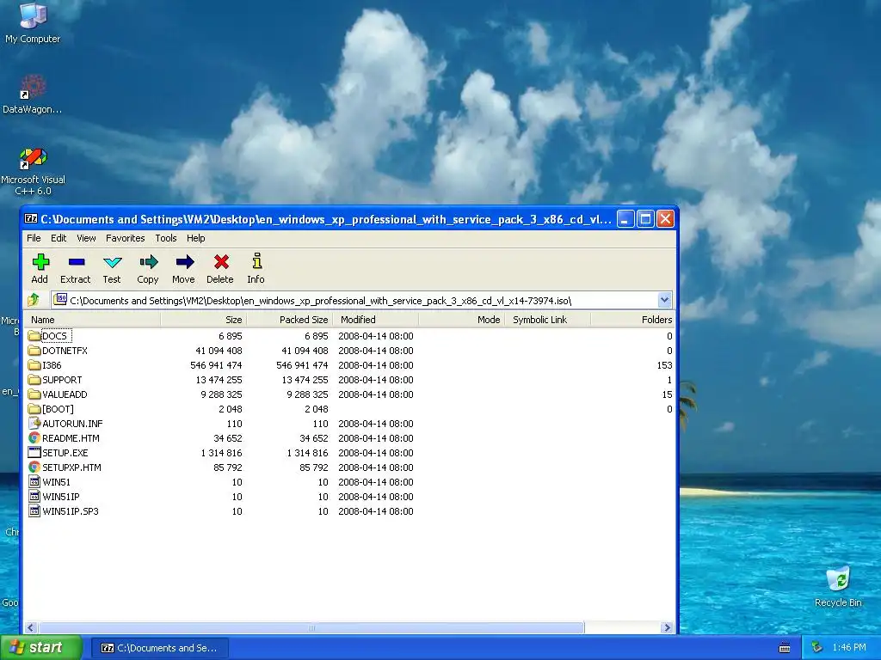Select the VALUEADD folder icon
This screenshot has width=881, height=660.
(x=34, y=394)
